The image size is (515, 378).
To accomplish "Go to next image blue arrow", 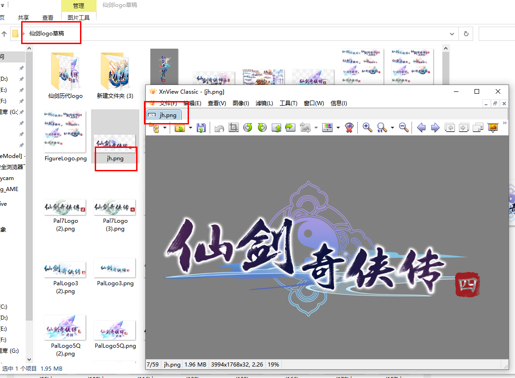I will point(435,128).
